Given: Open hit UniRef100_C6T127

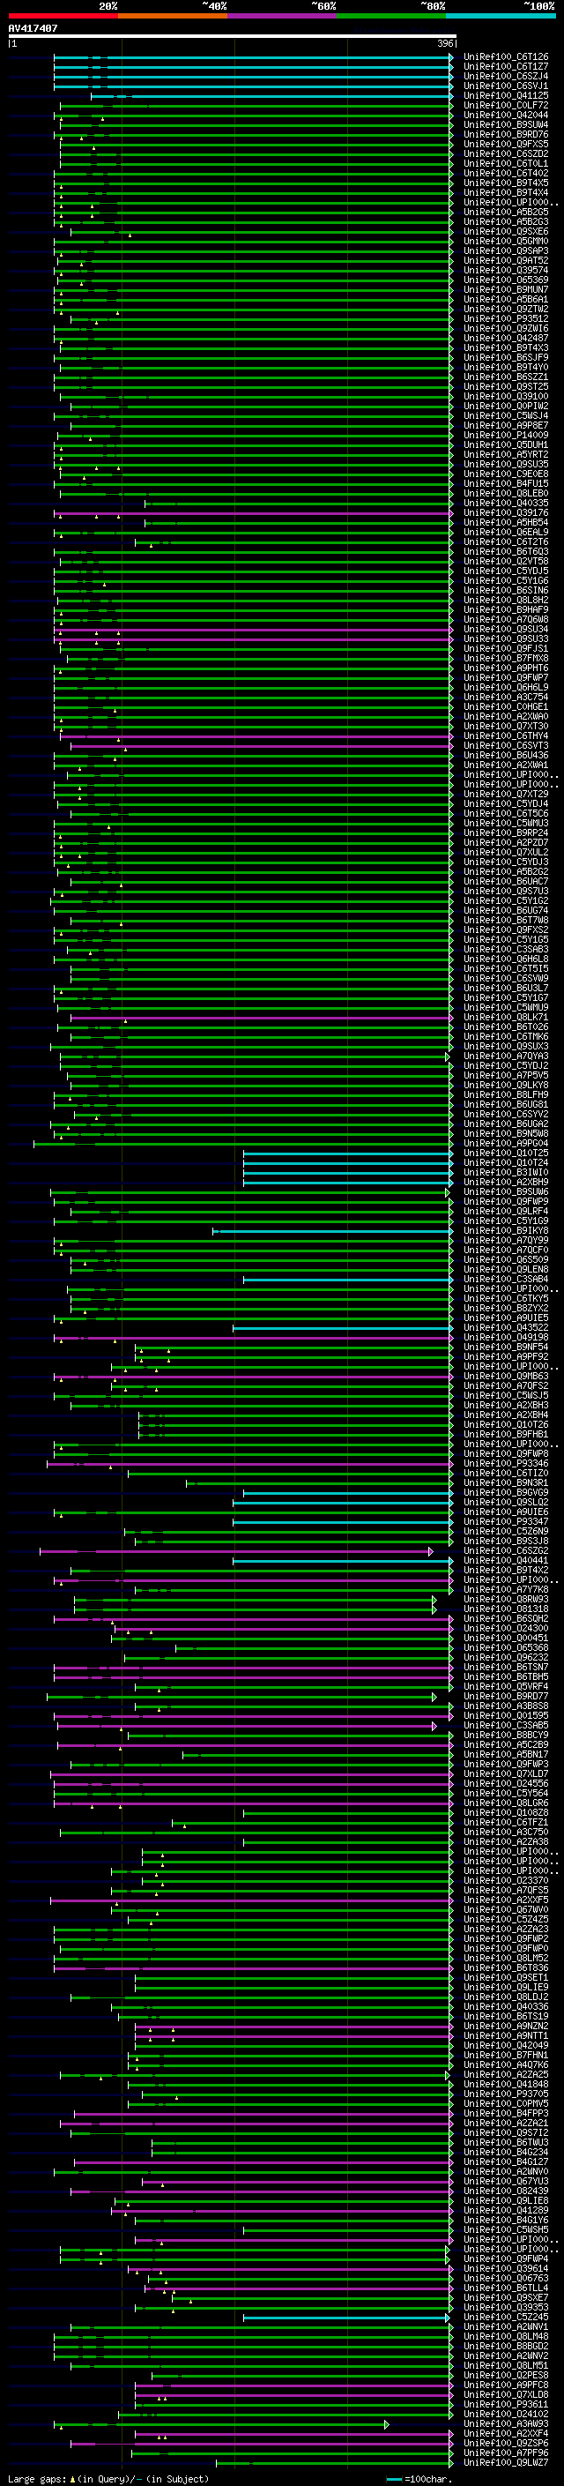Looking at the screenshot, I should coord(505,67).
